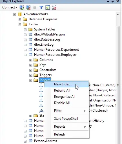The width and height of the screenshot is (122, 144).
Task: Click the System Tables folder icon
Action: click(x=30, y=29)
